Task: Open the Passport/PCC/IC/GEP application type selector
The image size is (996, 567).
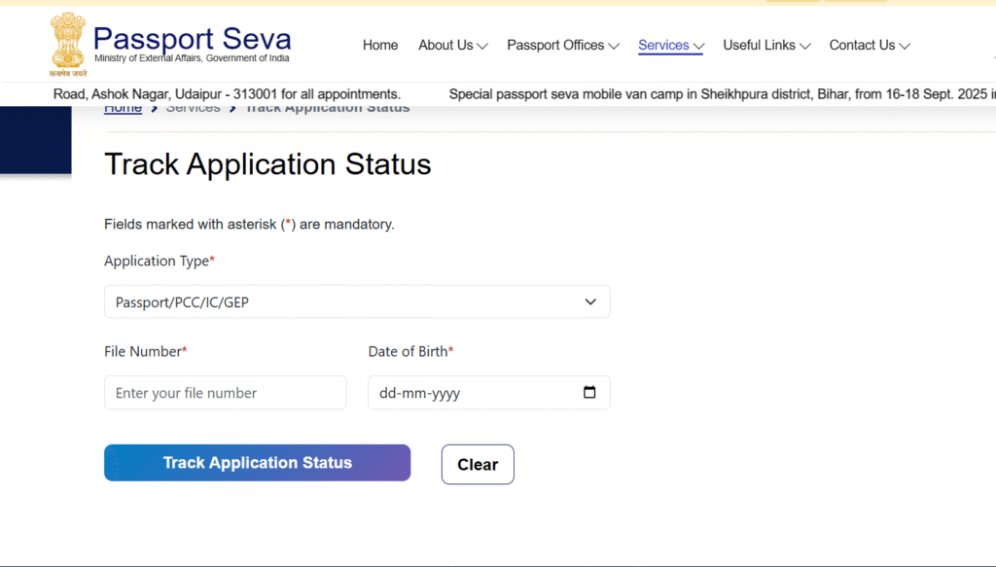Action: [x=356, y=302]
